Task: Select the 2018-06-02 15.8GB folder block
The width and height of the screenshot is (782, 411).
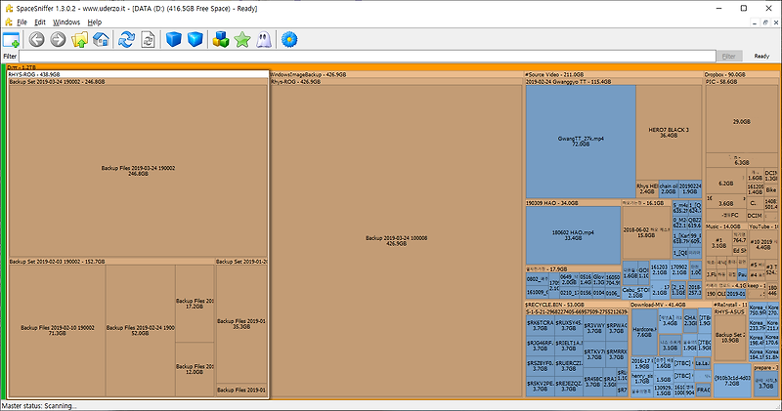Action: pyautogui.click(x=646, y=232)
